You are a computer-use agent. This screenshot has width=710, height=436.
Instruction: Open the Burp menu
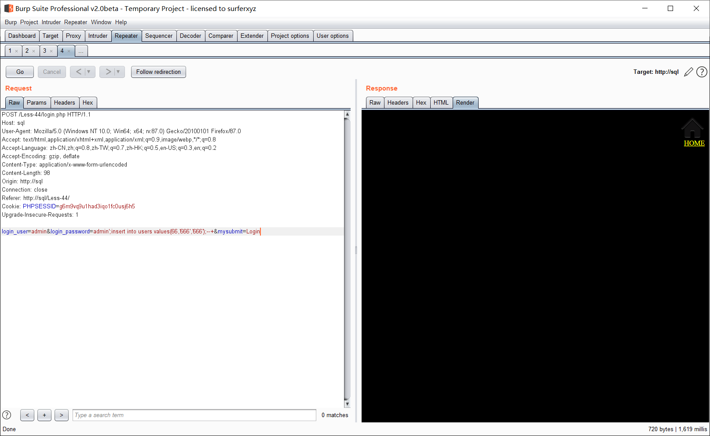tap(11, 22)
